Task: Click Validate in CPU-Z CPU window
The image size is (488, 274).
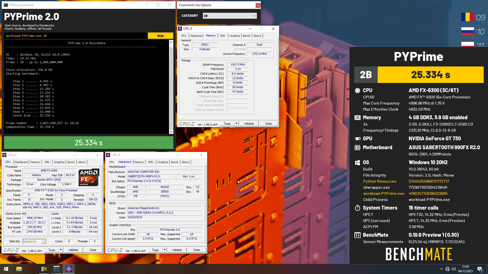Action: pos(73,250)
